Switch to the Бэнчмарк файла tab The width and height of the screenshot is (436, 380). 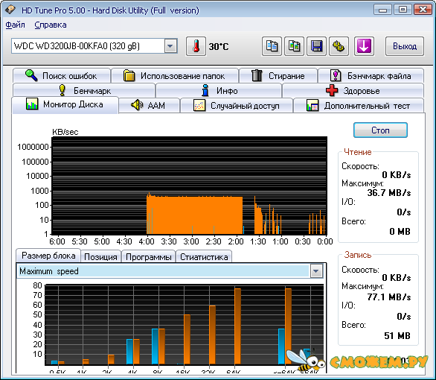click(371, 76)
